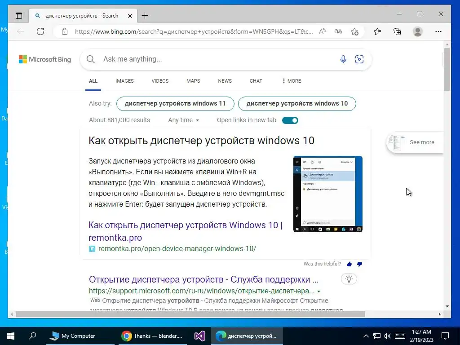Open Открытие диспетчера устройств support link

point(203,279)
